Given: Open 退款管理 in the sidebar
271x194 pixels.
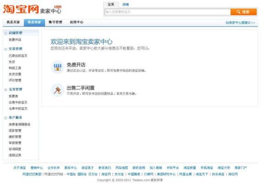Looking at the screenshot, I should point(15,131).
